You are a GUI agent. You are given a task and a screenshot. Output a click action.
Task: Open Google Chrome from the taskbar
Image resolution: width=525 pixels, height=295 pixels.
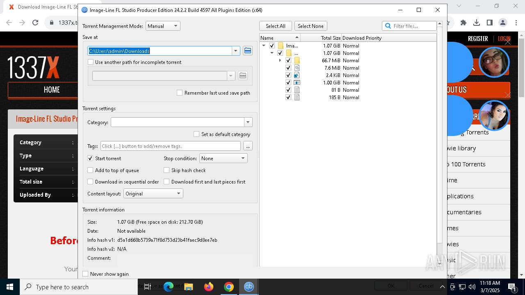point(229,287)
